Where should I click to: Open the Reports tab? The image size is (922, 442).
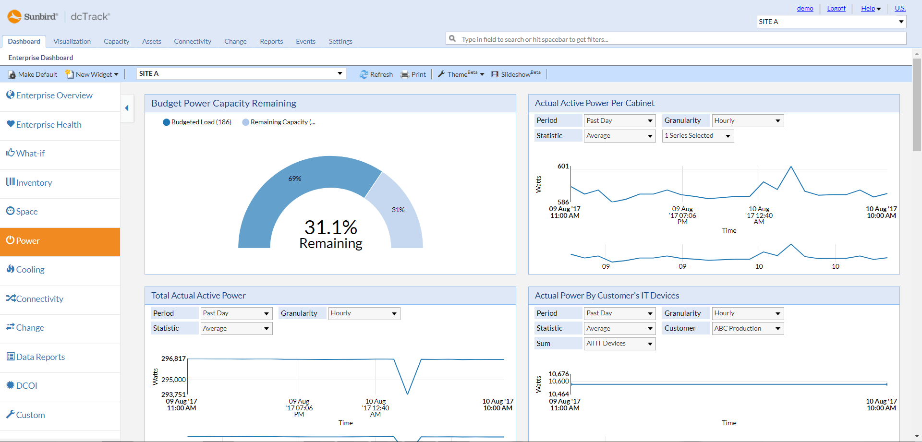point(271,41)
